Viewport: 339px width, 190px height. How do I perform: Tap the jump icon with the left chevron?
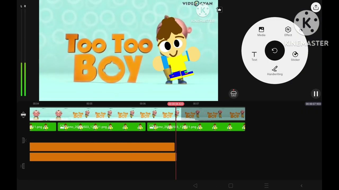tap(24, 140)
